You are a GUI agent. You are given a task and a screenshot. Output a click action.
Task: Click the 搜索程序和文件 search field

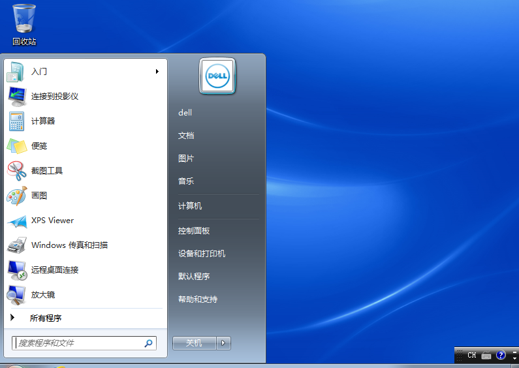pos(84,343)
